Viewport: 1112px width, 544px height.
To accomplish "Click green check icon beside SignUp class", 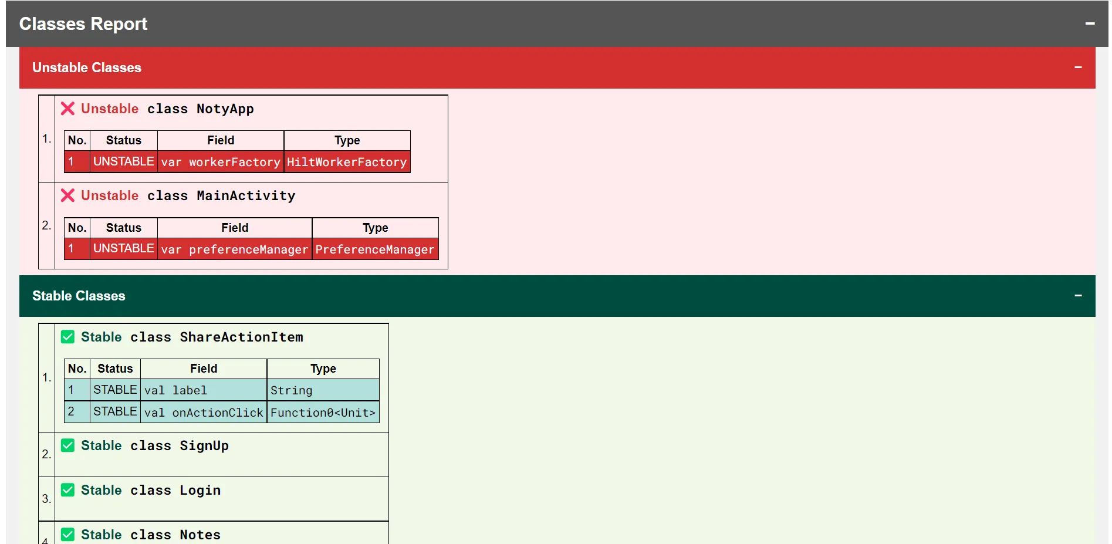I will point(67,445).
